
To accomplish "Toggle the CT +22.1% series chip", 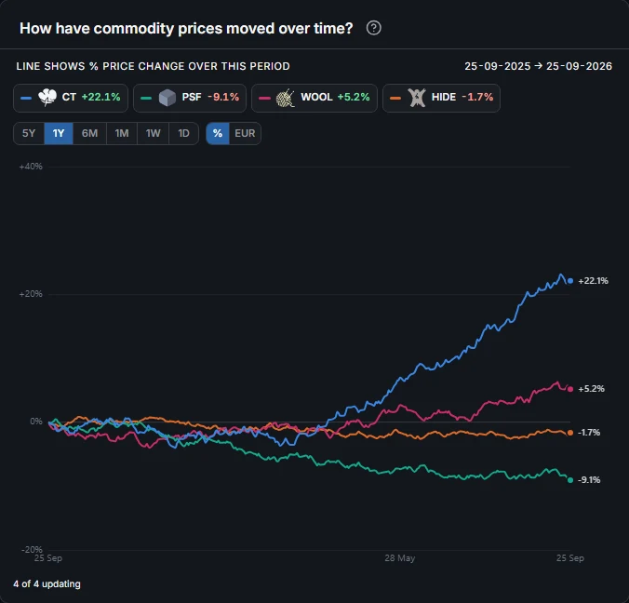I will pos(71,98).
